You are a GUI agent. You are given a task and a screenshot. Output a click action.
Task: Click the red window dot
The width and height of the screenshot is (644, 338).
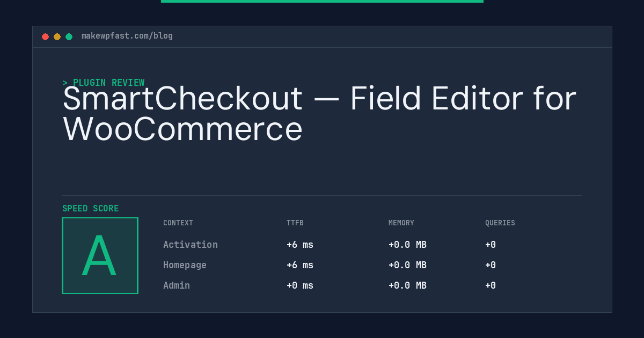coord(45,36)
